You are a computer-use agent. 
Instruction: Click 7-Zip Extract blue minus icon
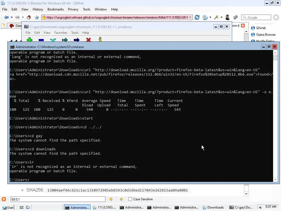click(41, 40)
